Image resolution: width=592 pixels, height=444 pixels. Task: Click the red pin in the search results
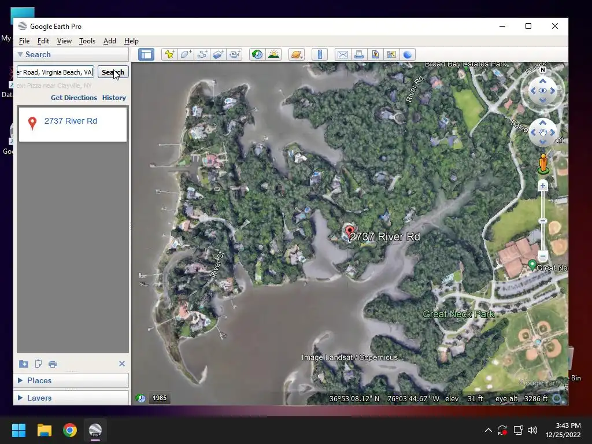coord(32,123)
